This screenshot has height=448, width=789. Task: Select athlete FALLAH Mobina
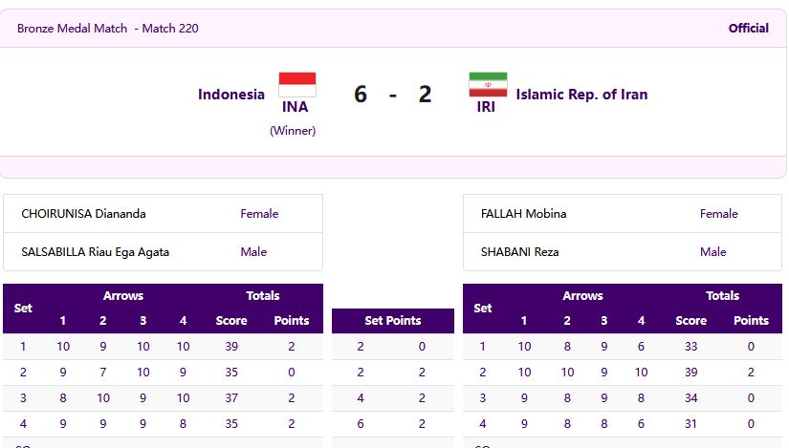point(523,214)
